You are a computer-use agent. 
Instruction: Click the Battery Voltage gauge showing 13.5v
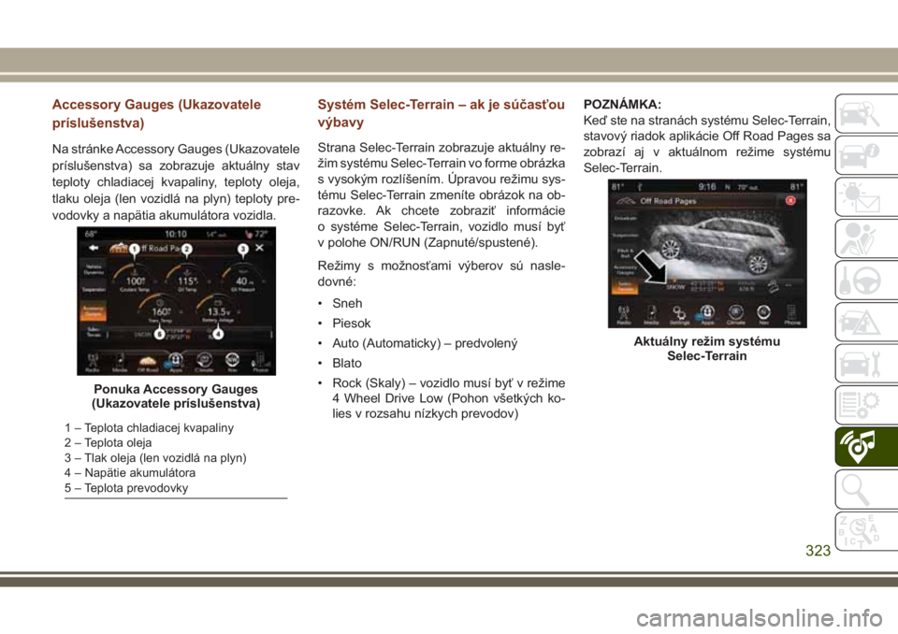[x=218, y=310]
